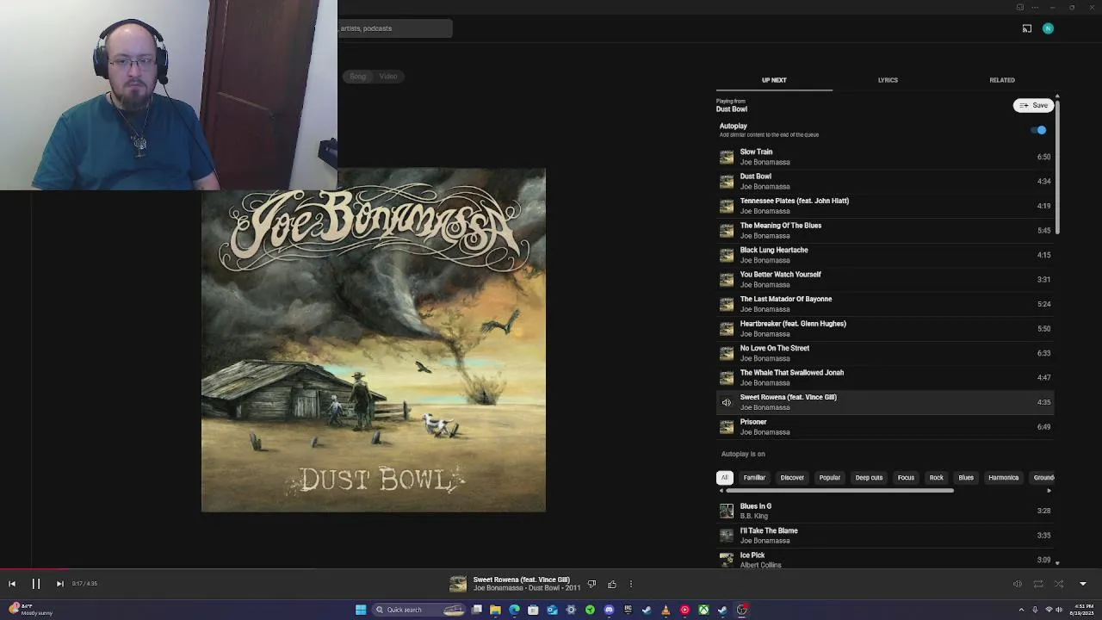The height and width of the screenshot is (620, 1102).
Task: Switch to the UP NEXT tab
Action: pos(774,80)
